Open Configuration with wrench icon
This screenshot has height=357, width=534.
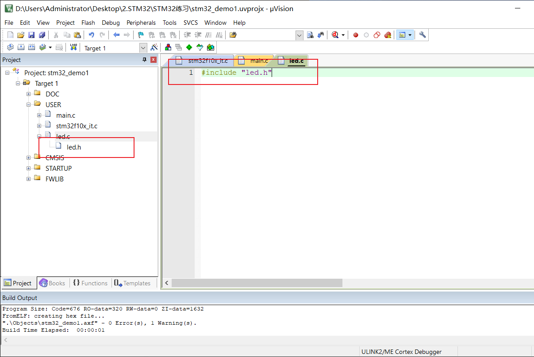(423, 35)
